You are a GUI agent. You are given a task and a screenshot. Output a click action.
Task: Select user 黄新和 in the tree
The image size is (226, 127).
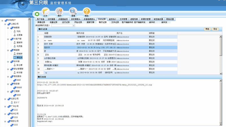click(18, 42)
